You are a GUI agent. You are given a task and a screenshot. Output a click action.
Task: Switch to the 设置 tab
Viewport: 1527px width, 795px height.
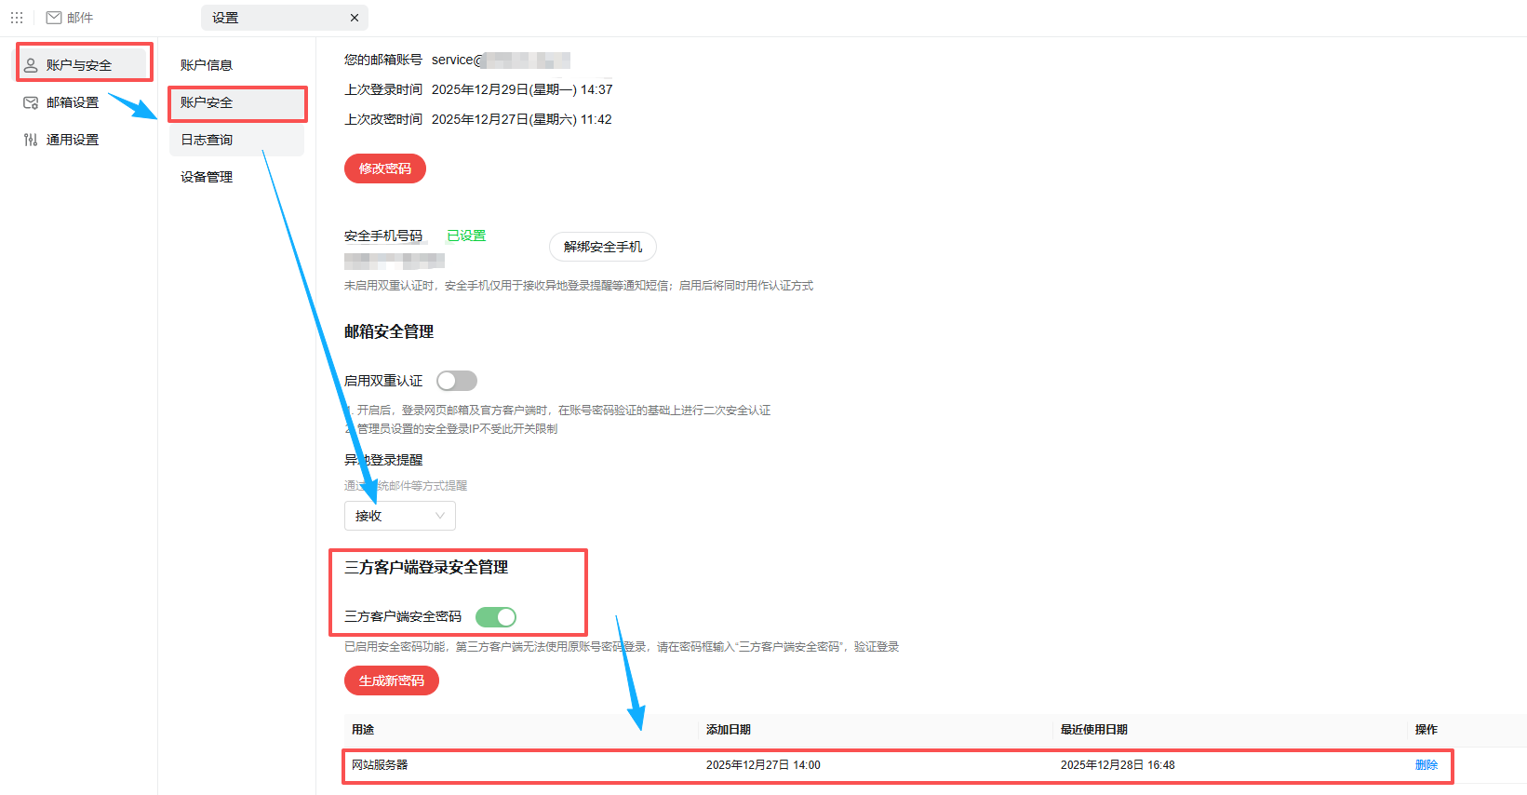(285, 18)
